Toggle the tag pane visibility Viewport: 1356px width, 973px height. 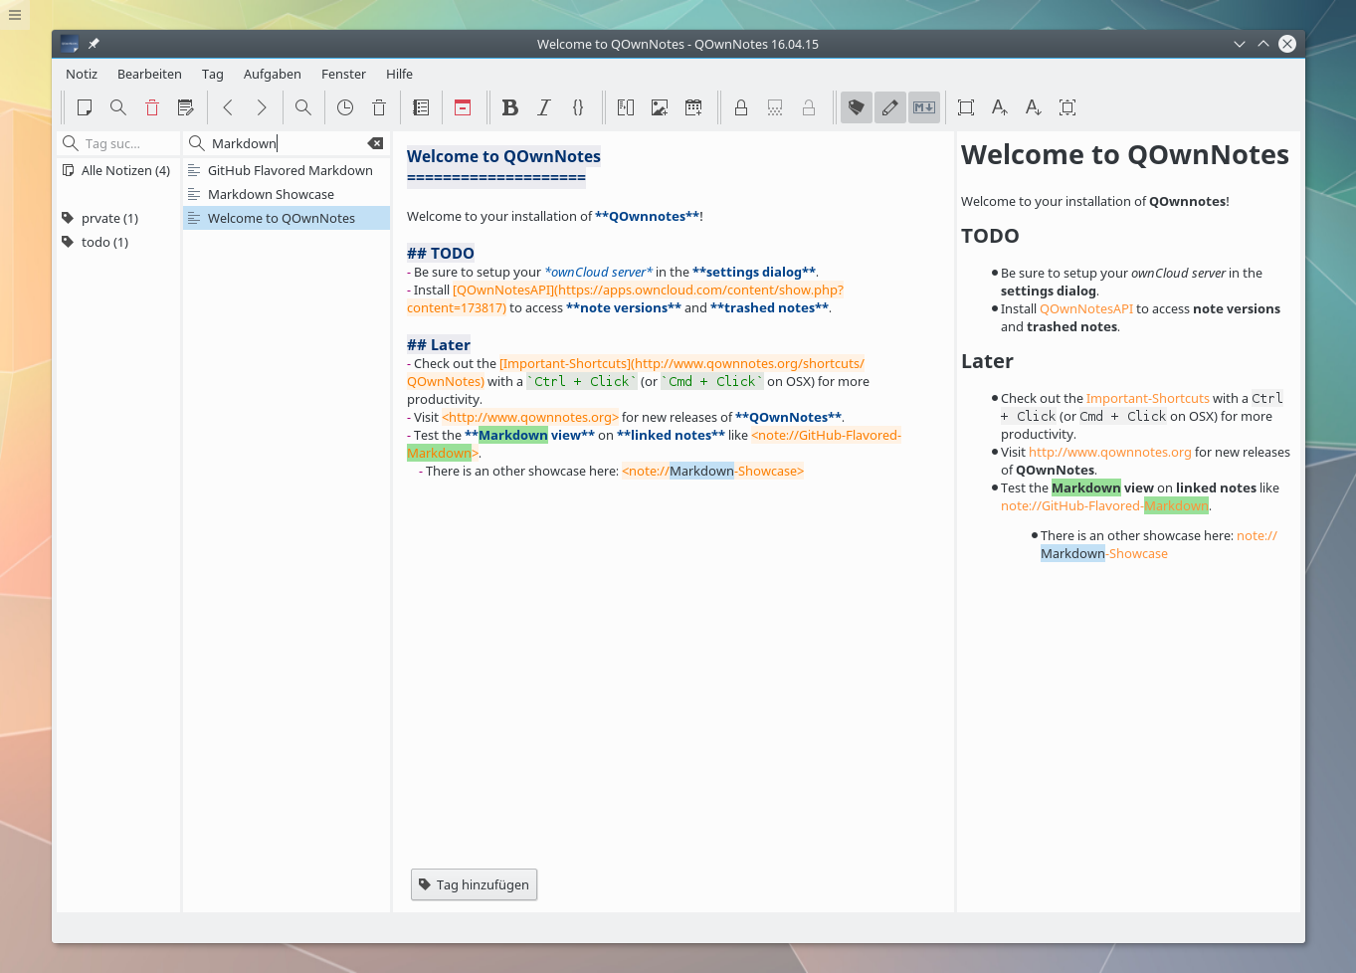coord(856,107)
